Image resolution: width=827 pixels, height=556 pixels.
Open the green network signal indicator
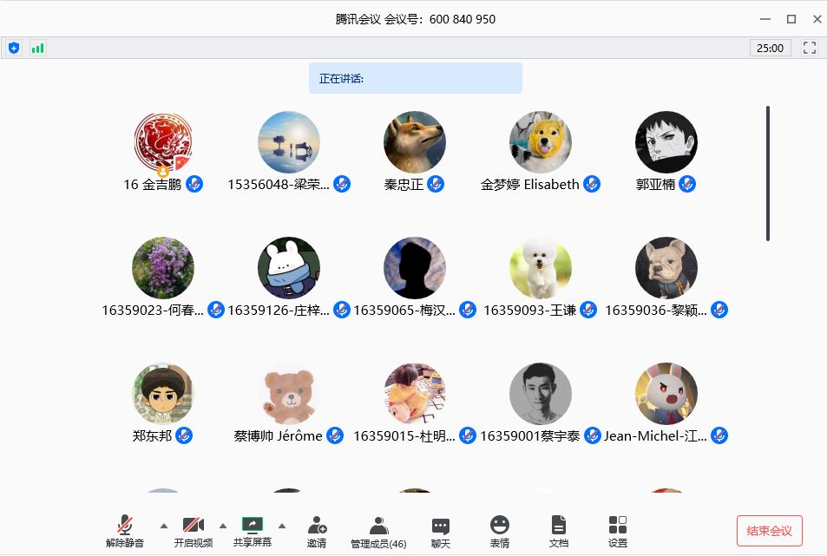click(x=37, y=49)
